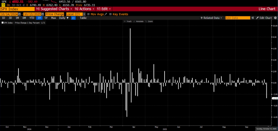Open the end date calendar picker
The width and height of the screenshot is (278, 131).
42,14
